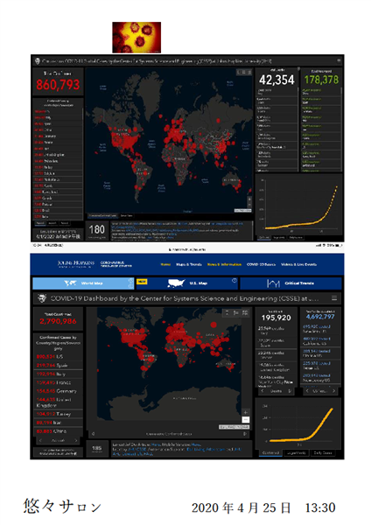Click the 860,793 total confirmed number
The height and width of the screenshot is (525, 371).
click(x=58, y=85)
